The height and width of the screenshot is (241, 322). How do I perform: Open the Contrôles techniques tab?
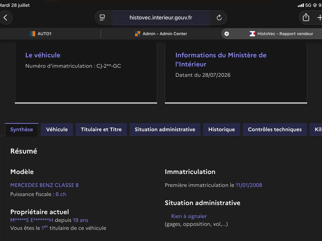coord(275,129)
